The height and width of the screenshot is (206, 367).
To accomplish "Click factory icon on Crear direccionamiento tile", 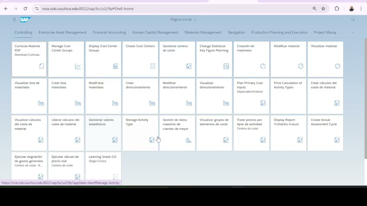I will [152, 103].
